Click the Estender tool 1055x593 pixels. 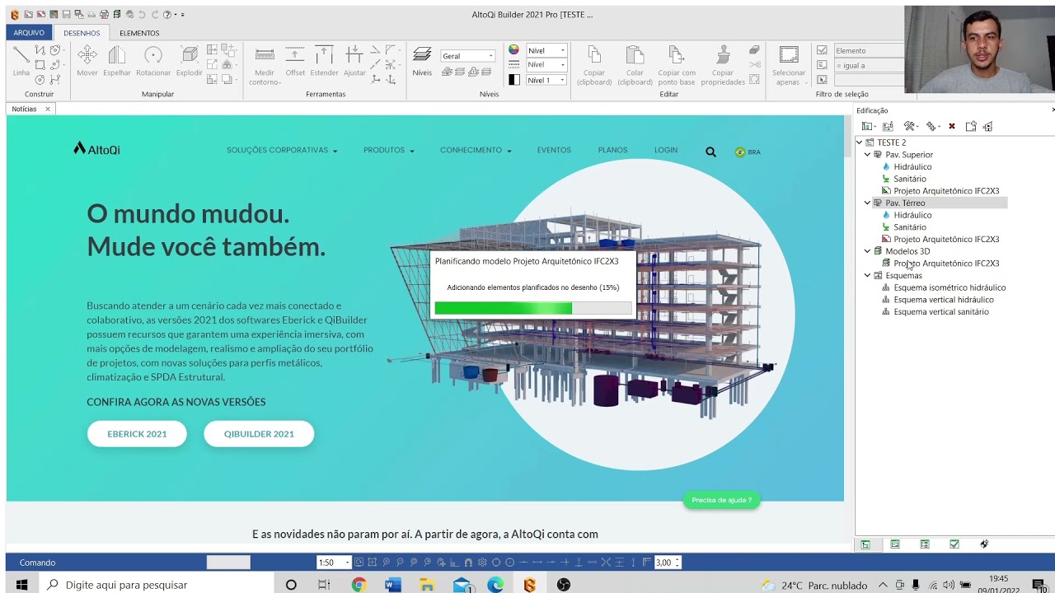(x=324, y=61)
